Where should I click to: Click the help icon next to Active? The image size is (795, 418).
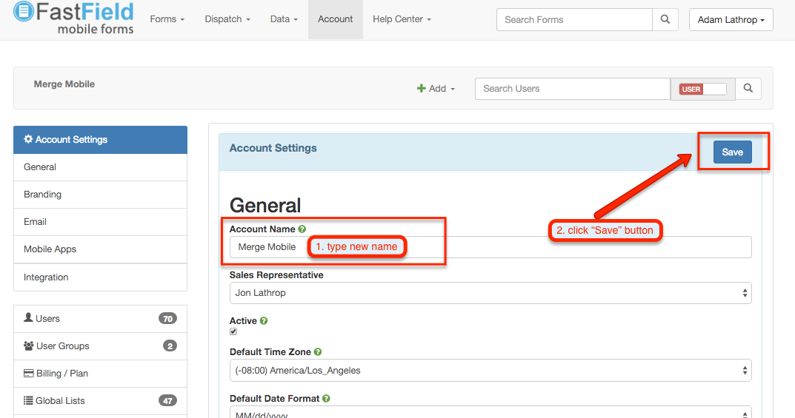(264, 321)
